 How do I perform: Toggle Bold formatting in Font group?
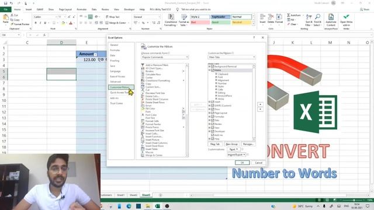coord(36,23)
